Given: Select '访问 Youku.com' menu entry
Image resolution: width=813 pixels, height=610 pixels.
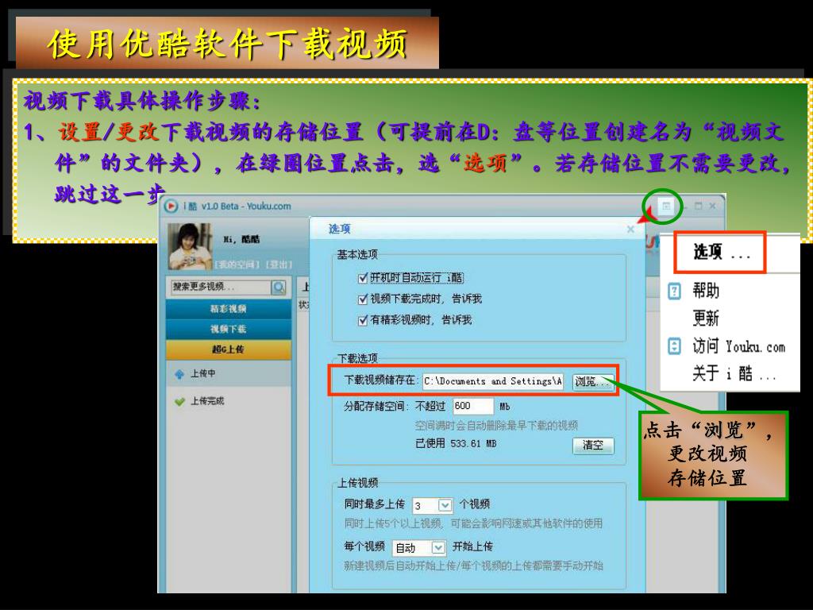Looking at the screenshot, I should [739, 346].
